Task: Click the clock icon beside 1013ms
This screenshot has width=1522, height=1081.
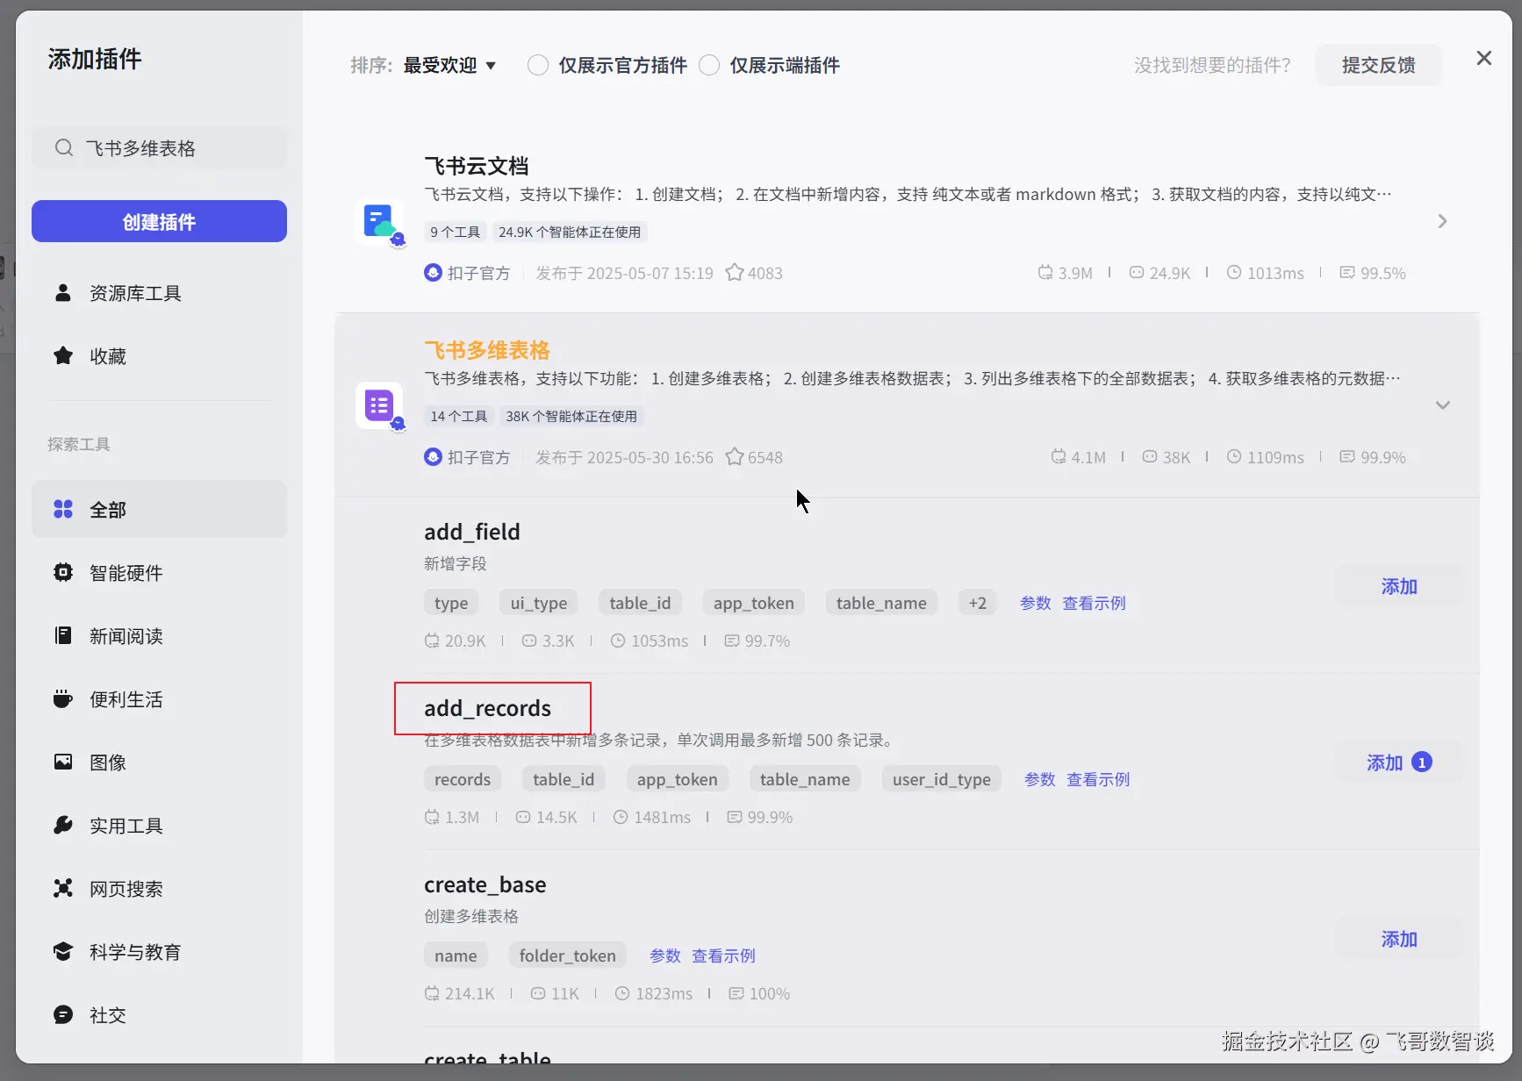Action: [x=1234, y=273]
